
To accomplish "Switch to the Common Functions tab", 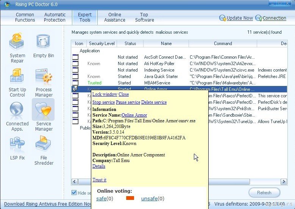I will pos(25,17).
